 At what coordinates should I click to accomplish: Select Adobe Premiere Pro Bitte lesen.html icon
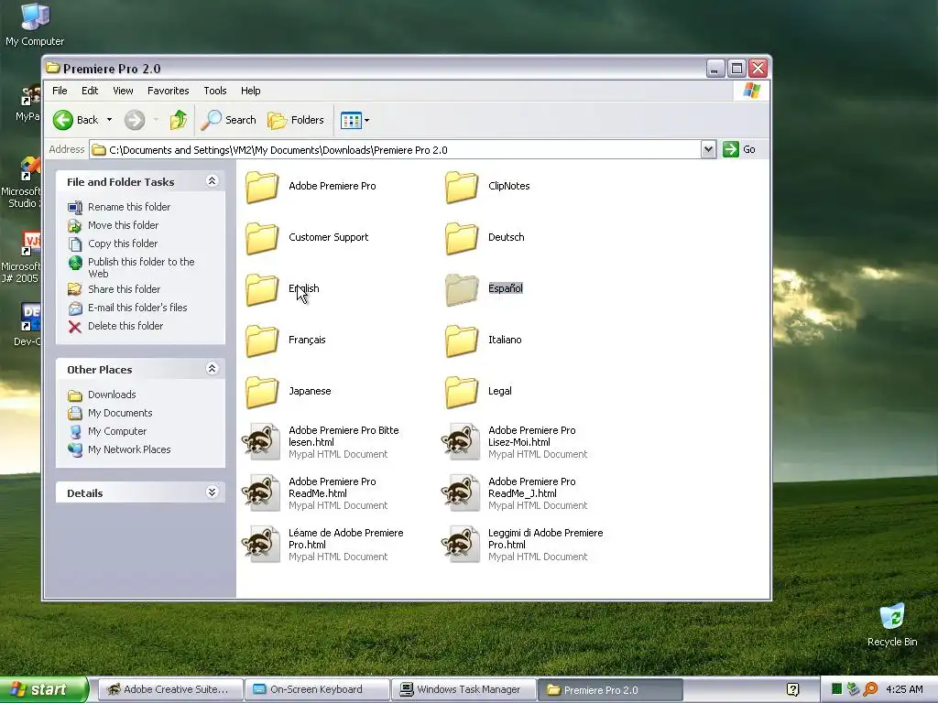pos(261,442)
